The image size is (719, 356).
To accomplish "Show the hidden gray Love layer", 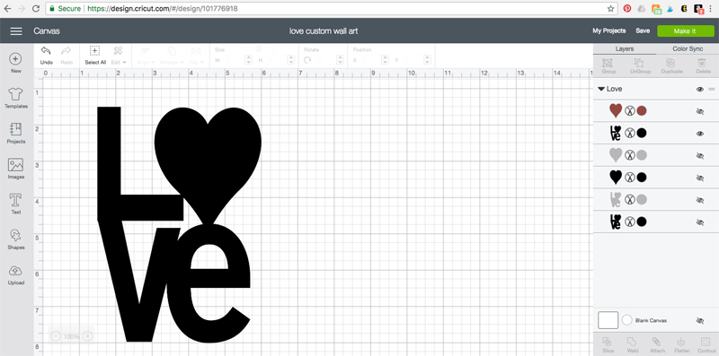I will coord(700,200).
